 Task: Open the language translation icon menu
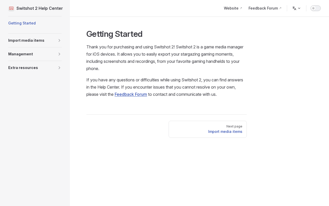294,8
